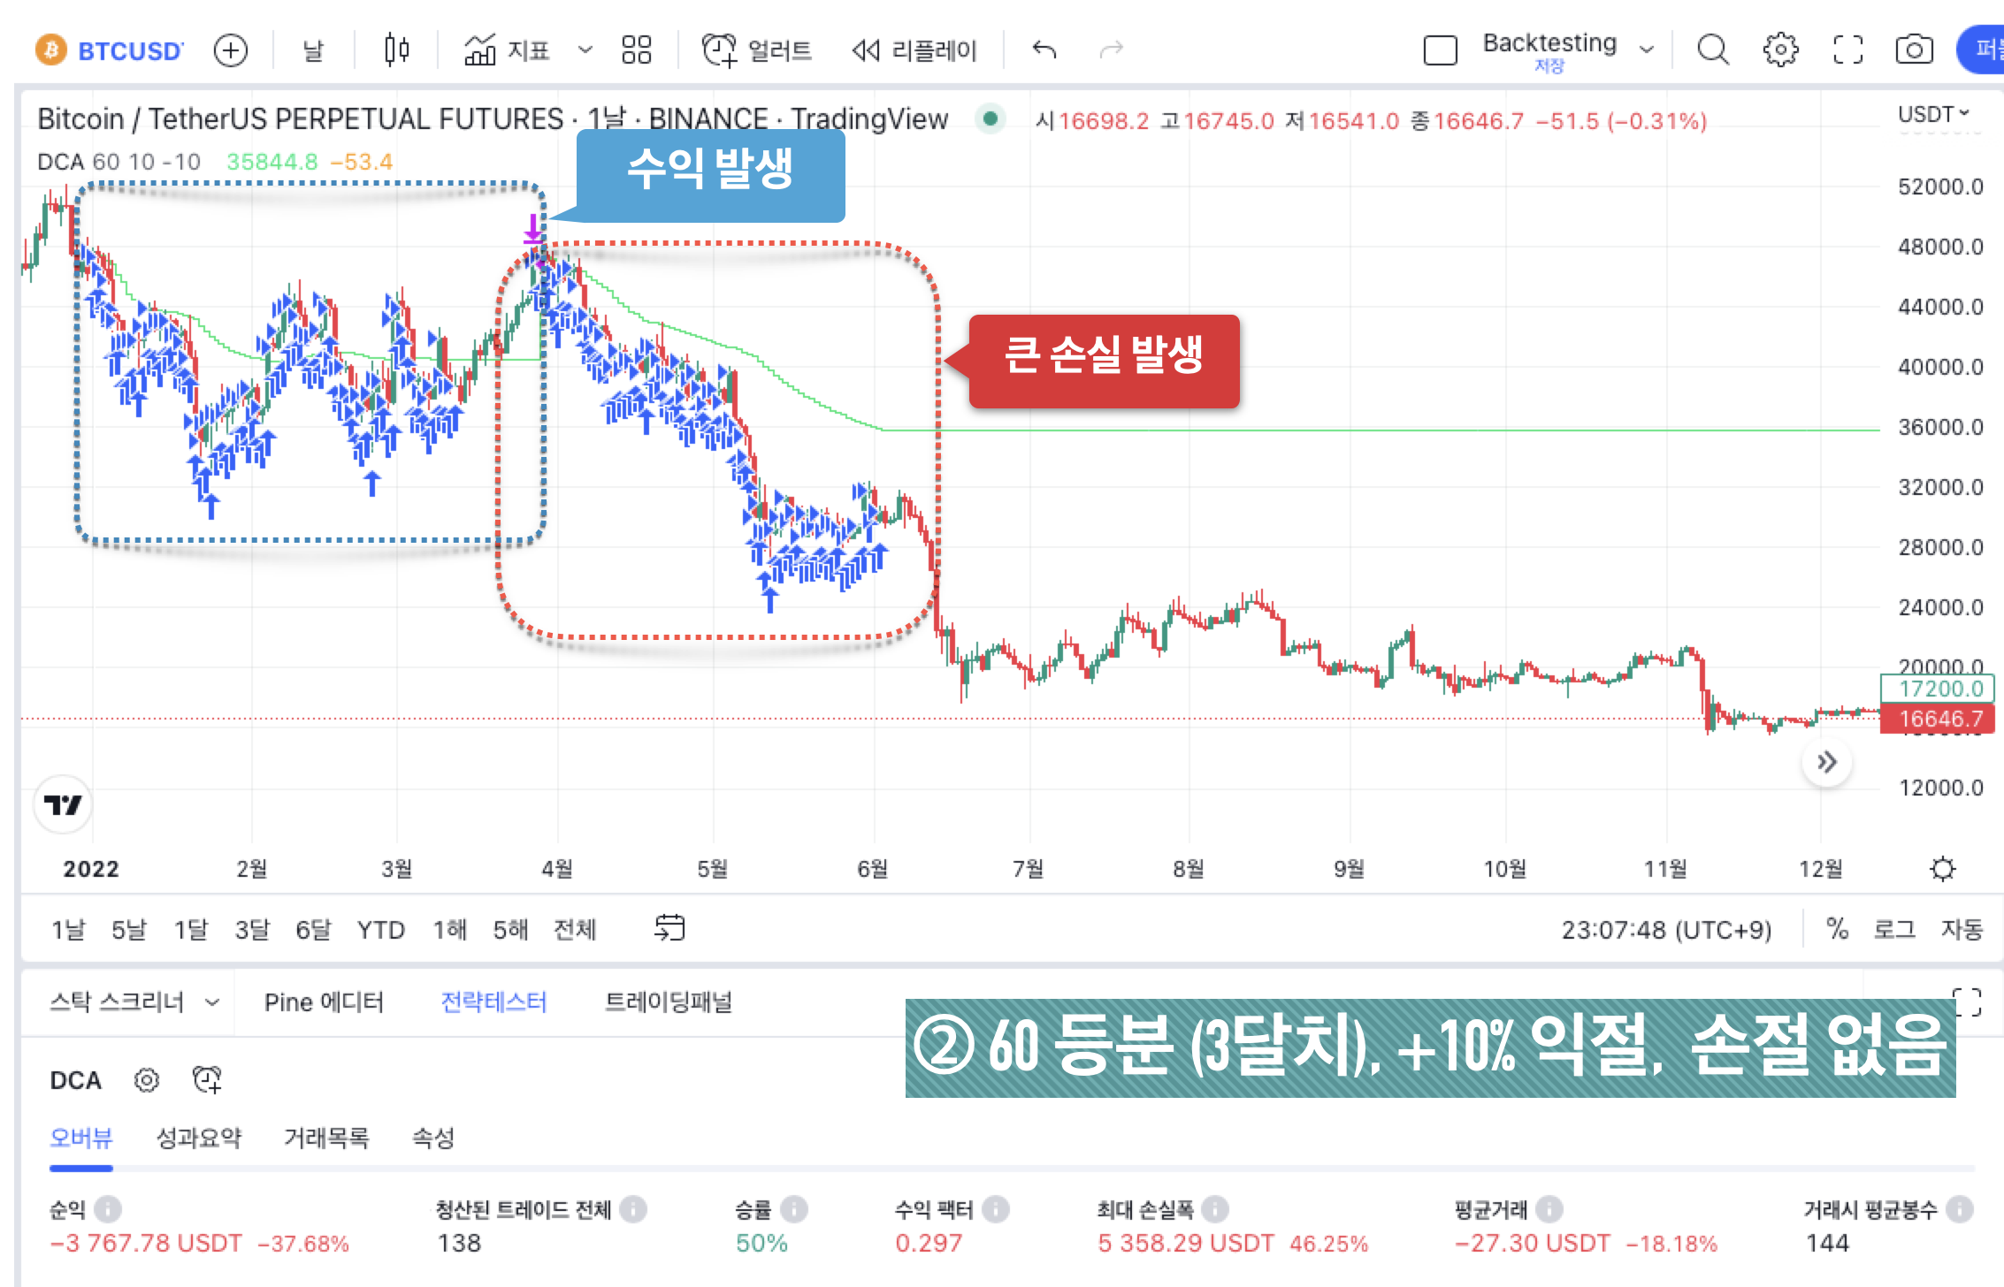Switch to the 성과요약 tab

point(201,1138)
